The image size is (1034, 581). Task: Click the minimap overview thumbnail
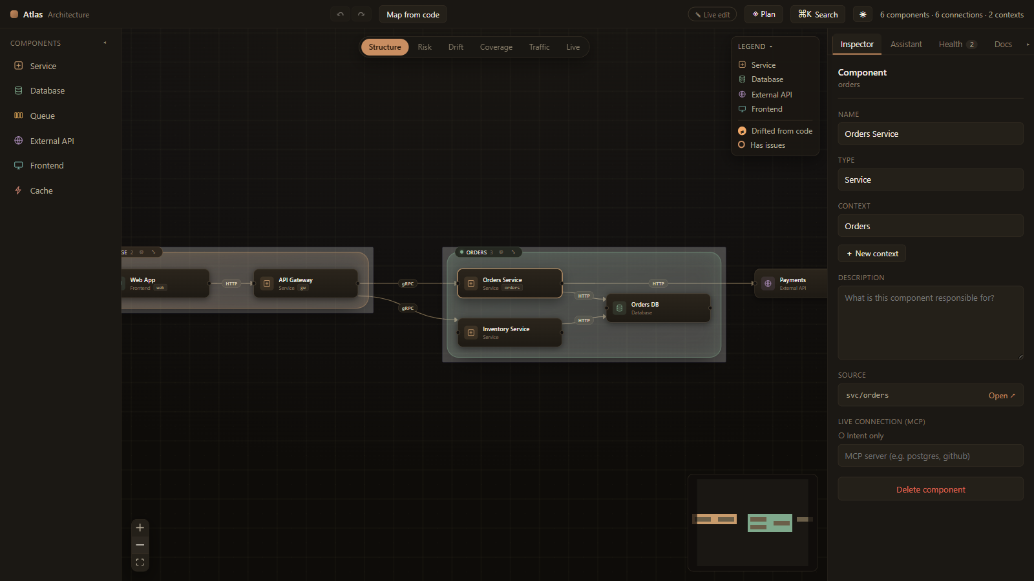[753, 523]
